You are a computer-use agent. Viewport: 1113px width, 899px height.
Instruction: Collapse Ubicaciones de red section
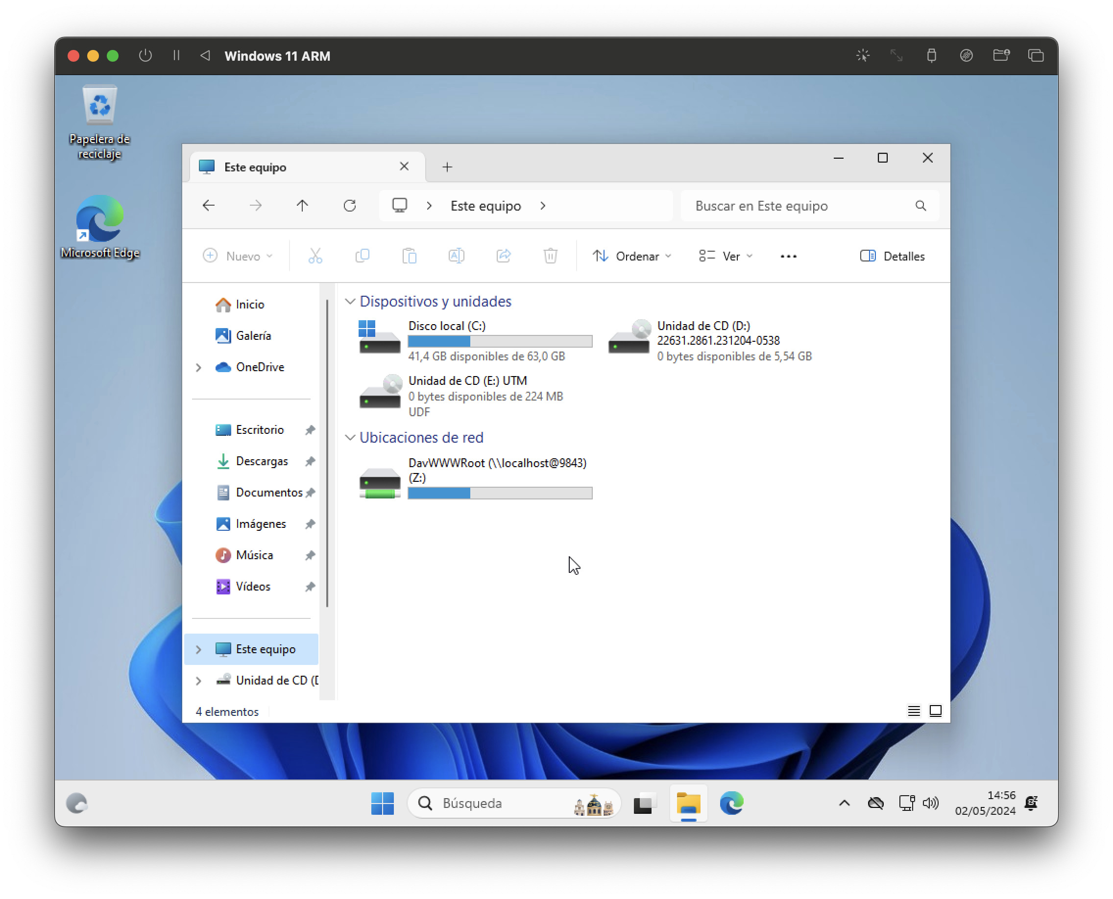[x=350, y=438]
